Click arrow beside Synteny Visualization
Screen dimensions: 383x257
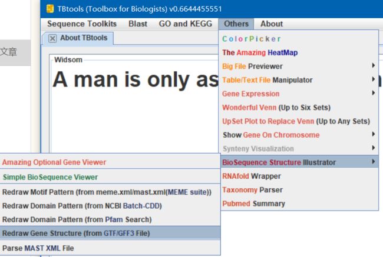click(373, 148)
